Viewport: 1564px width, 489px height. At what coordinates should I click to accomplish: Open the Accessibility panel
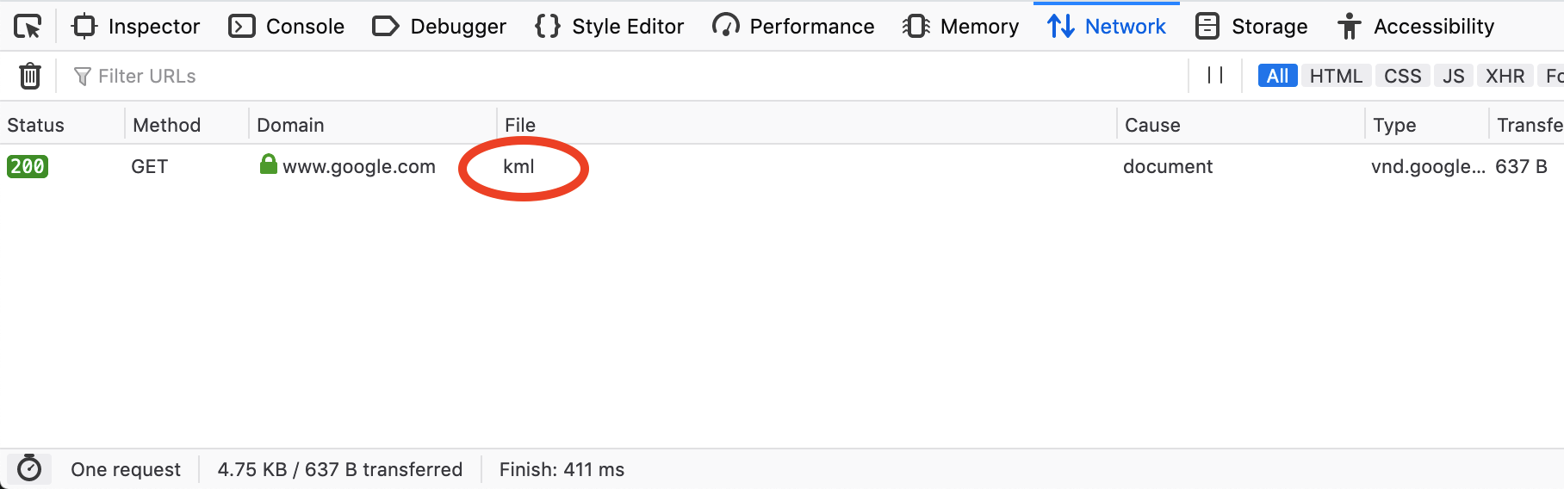[x=1416, y=27]
